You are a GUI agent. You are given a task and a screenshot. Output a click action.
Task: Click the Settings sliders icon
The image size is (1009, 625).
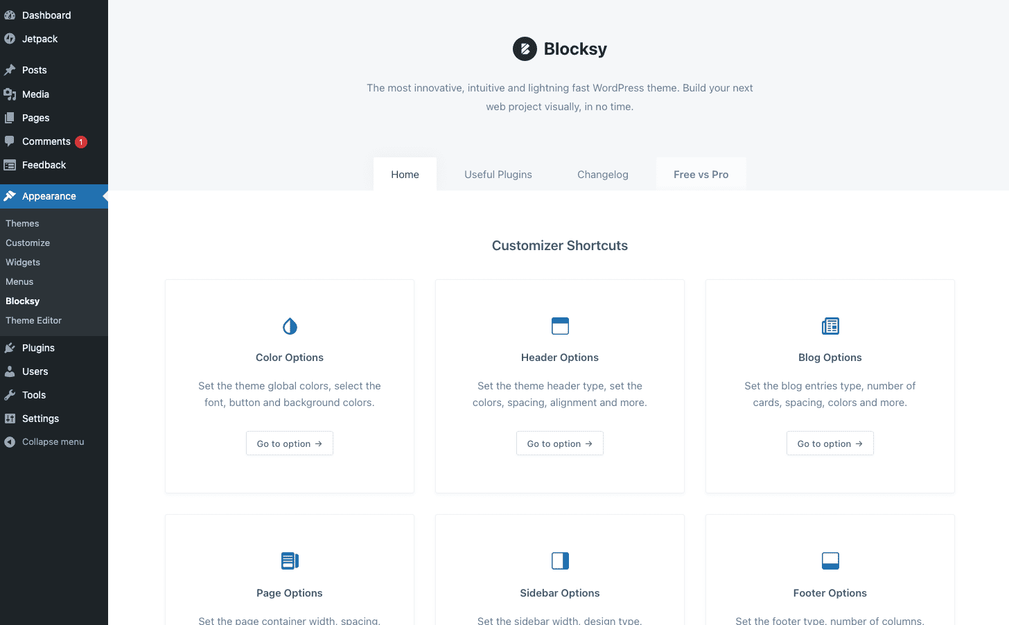10,419
